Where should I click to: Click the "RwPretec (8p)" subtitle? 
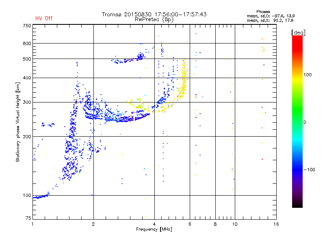[154, 20]
